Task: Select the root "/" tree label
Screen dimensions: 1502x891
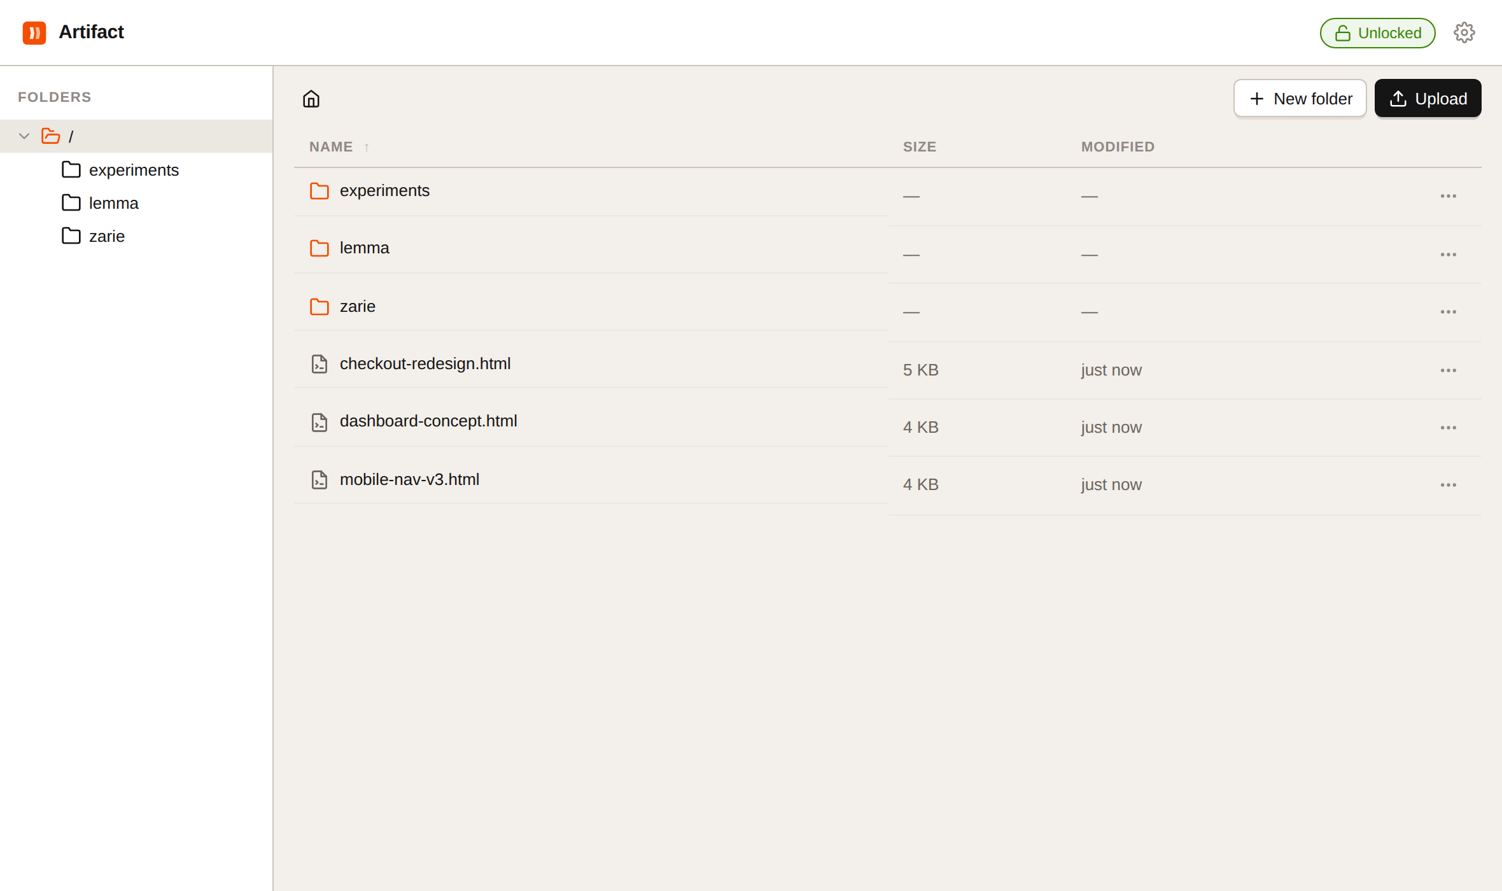Action: [x=71, y=137]
